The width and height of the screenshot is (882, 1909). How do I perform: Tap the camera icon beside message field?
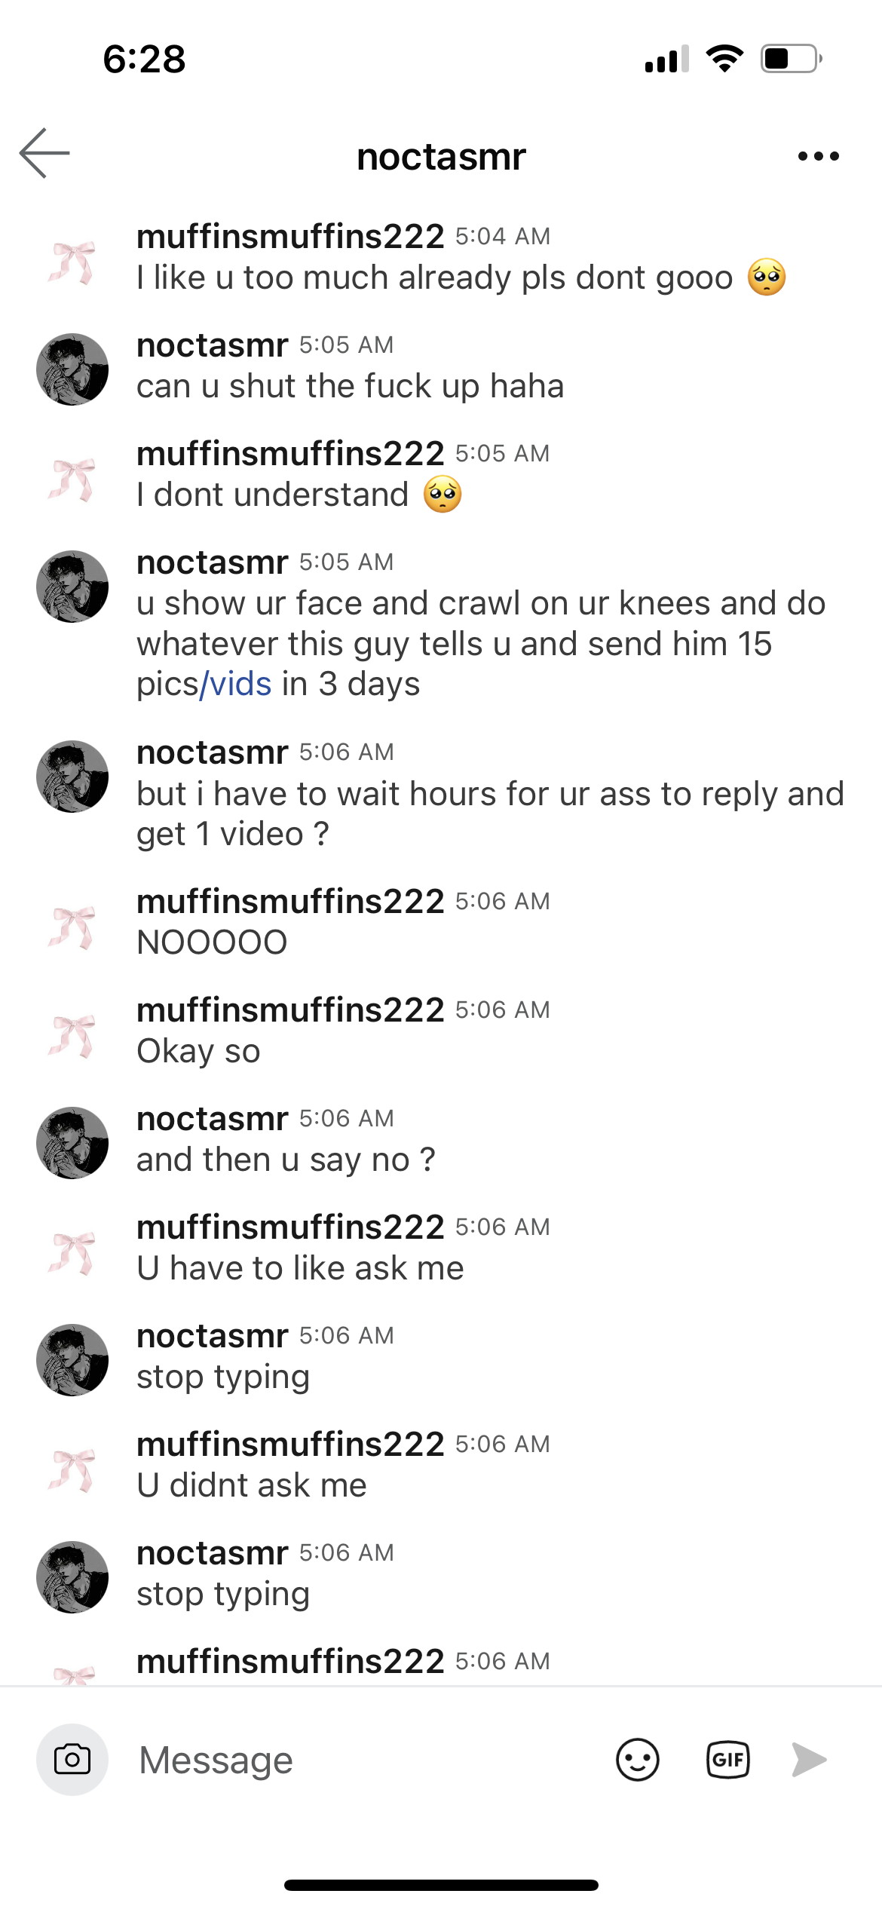pyautogui.click(x=72, y=1760)
